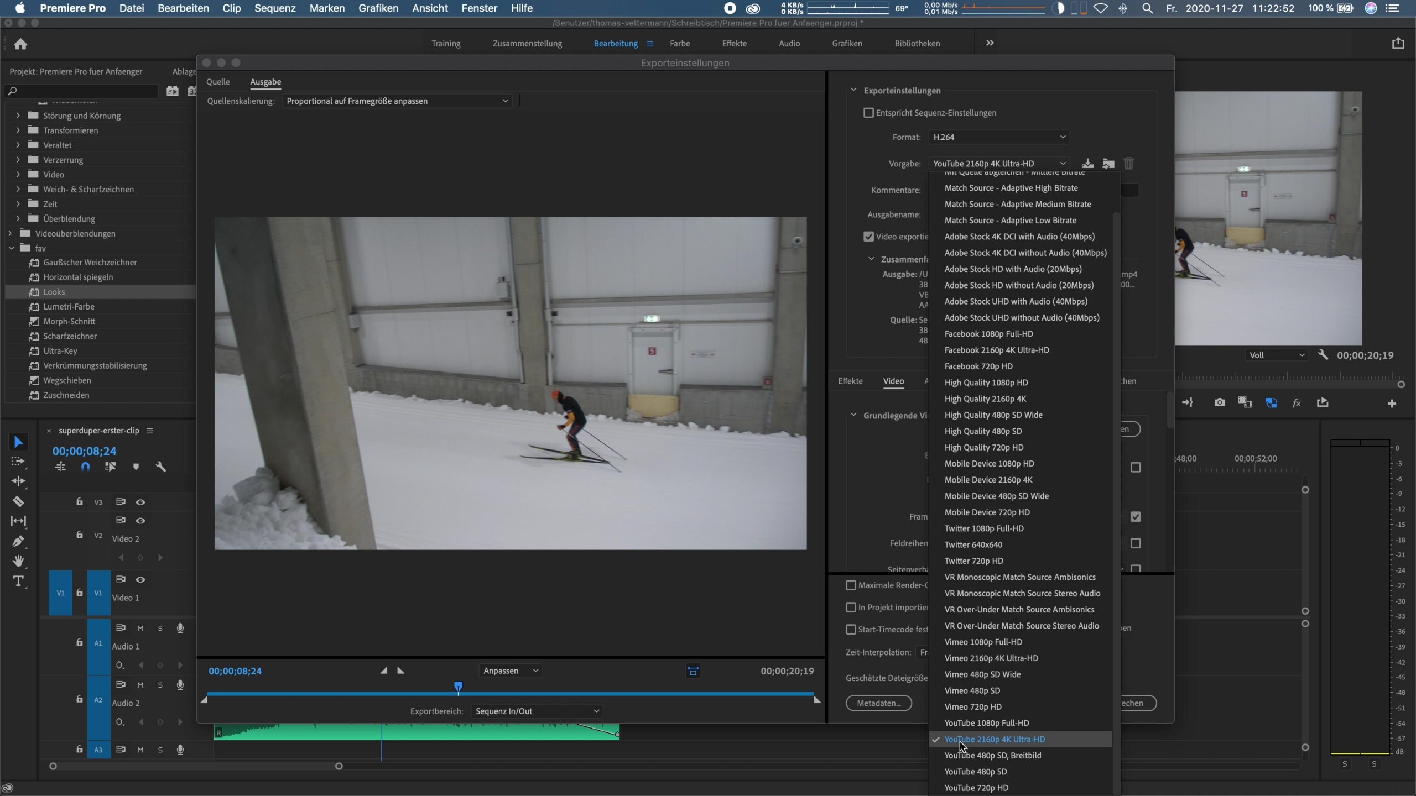This screenshot has height=796, width=1416.
Task: Choose Vimeo 1080p Full-HD preset
Action: pyautogui.click(x=983, y=642)
